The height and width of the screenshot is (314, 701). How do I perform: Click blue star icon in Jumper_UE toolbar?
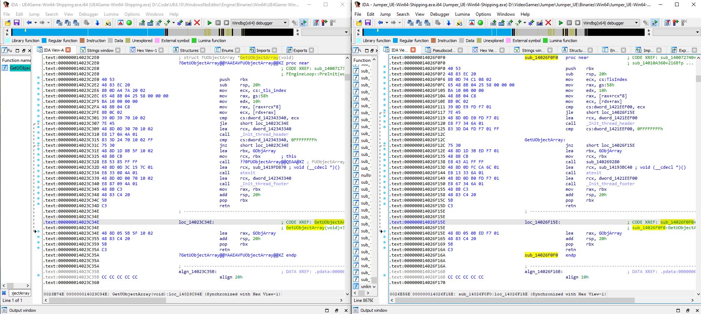(x=531, y=23)
